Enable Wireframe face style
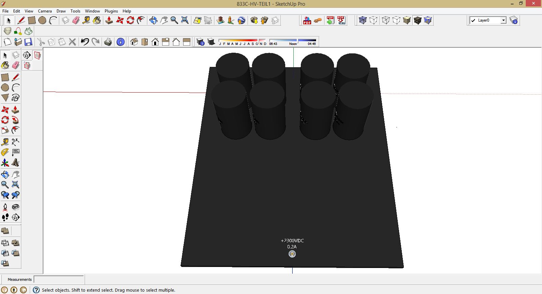 click(x=386, y=20)
